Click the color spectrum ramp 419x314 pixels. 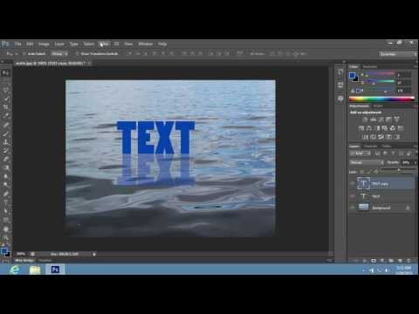[x=381, y=99]
